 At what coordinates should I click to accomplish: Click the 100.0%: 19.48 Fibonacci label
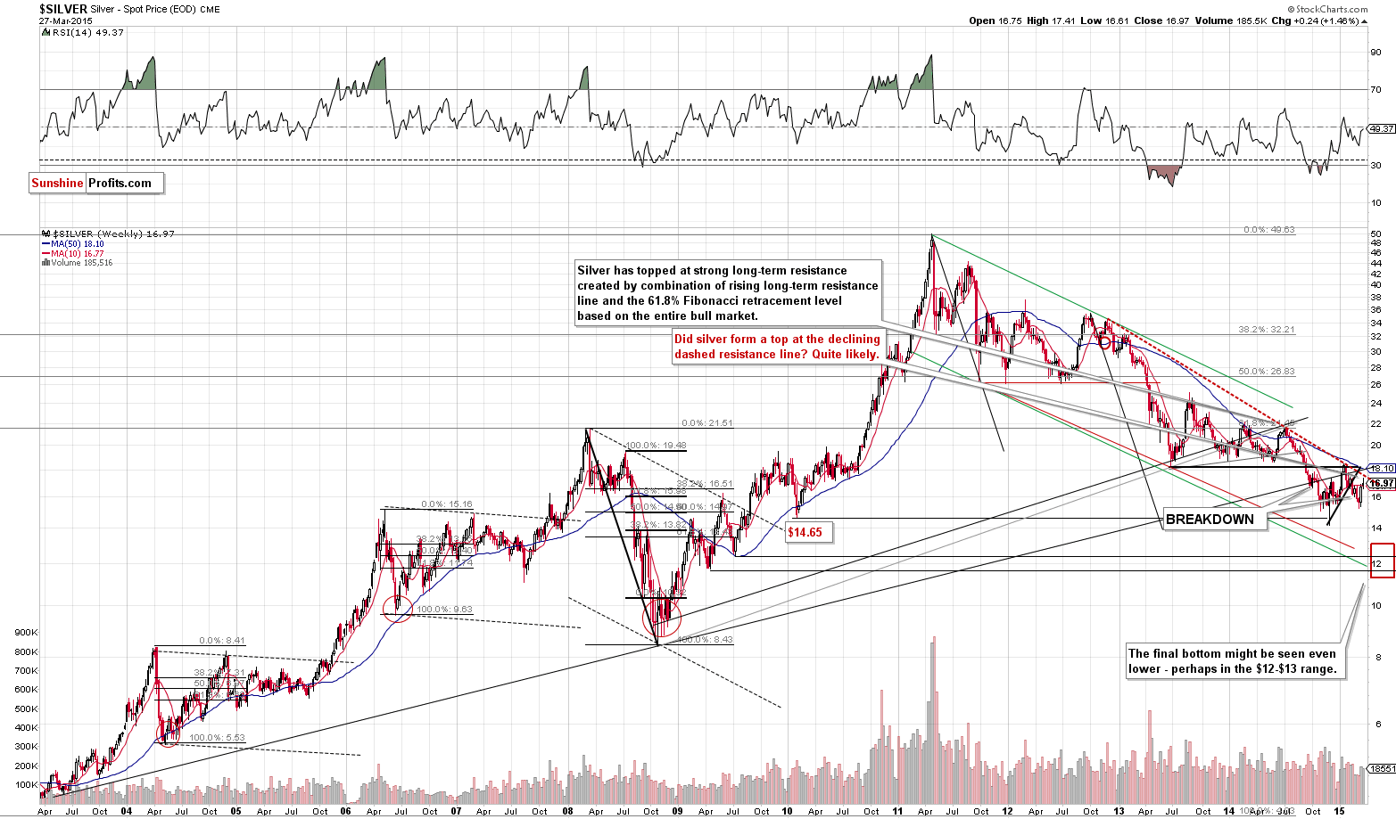tap(656, 446)
